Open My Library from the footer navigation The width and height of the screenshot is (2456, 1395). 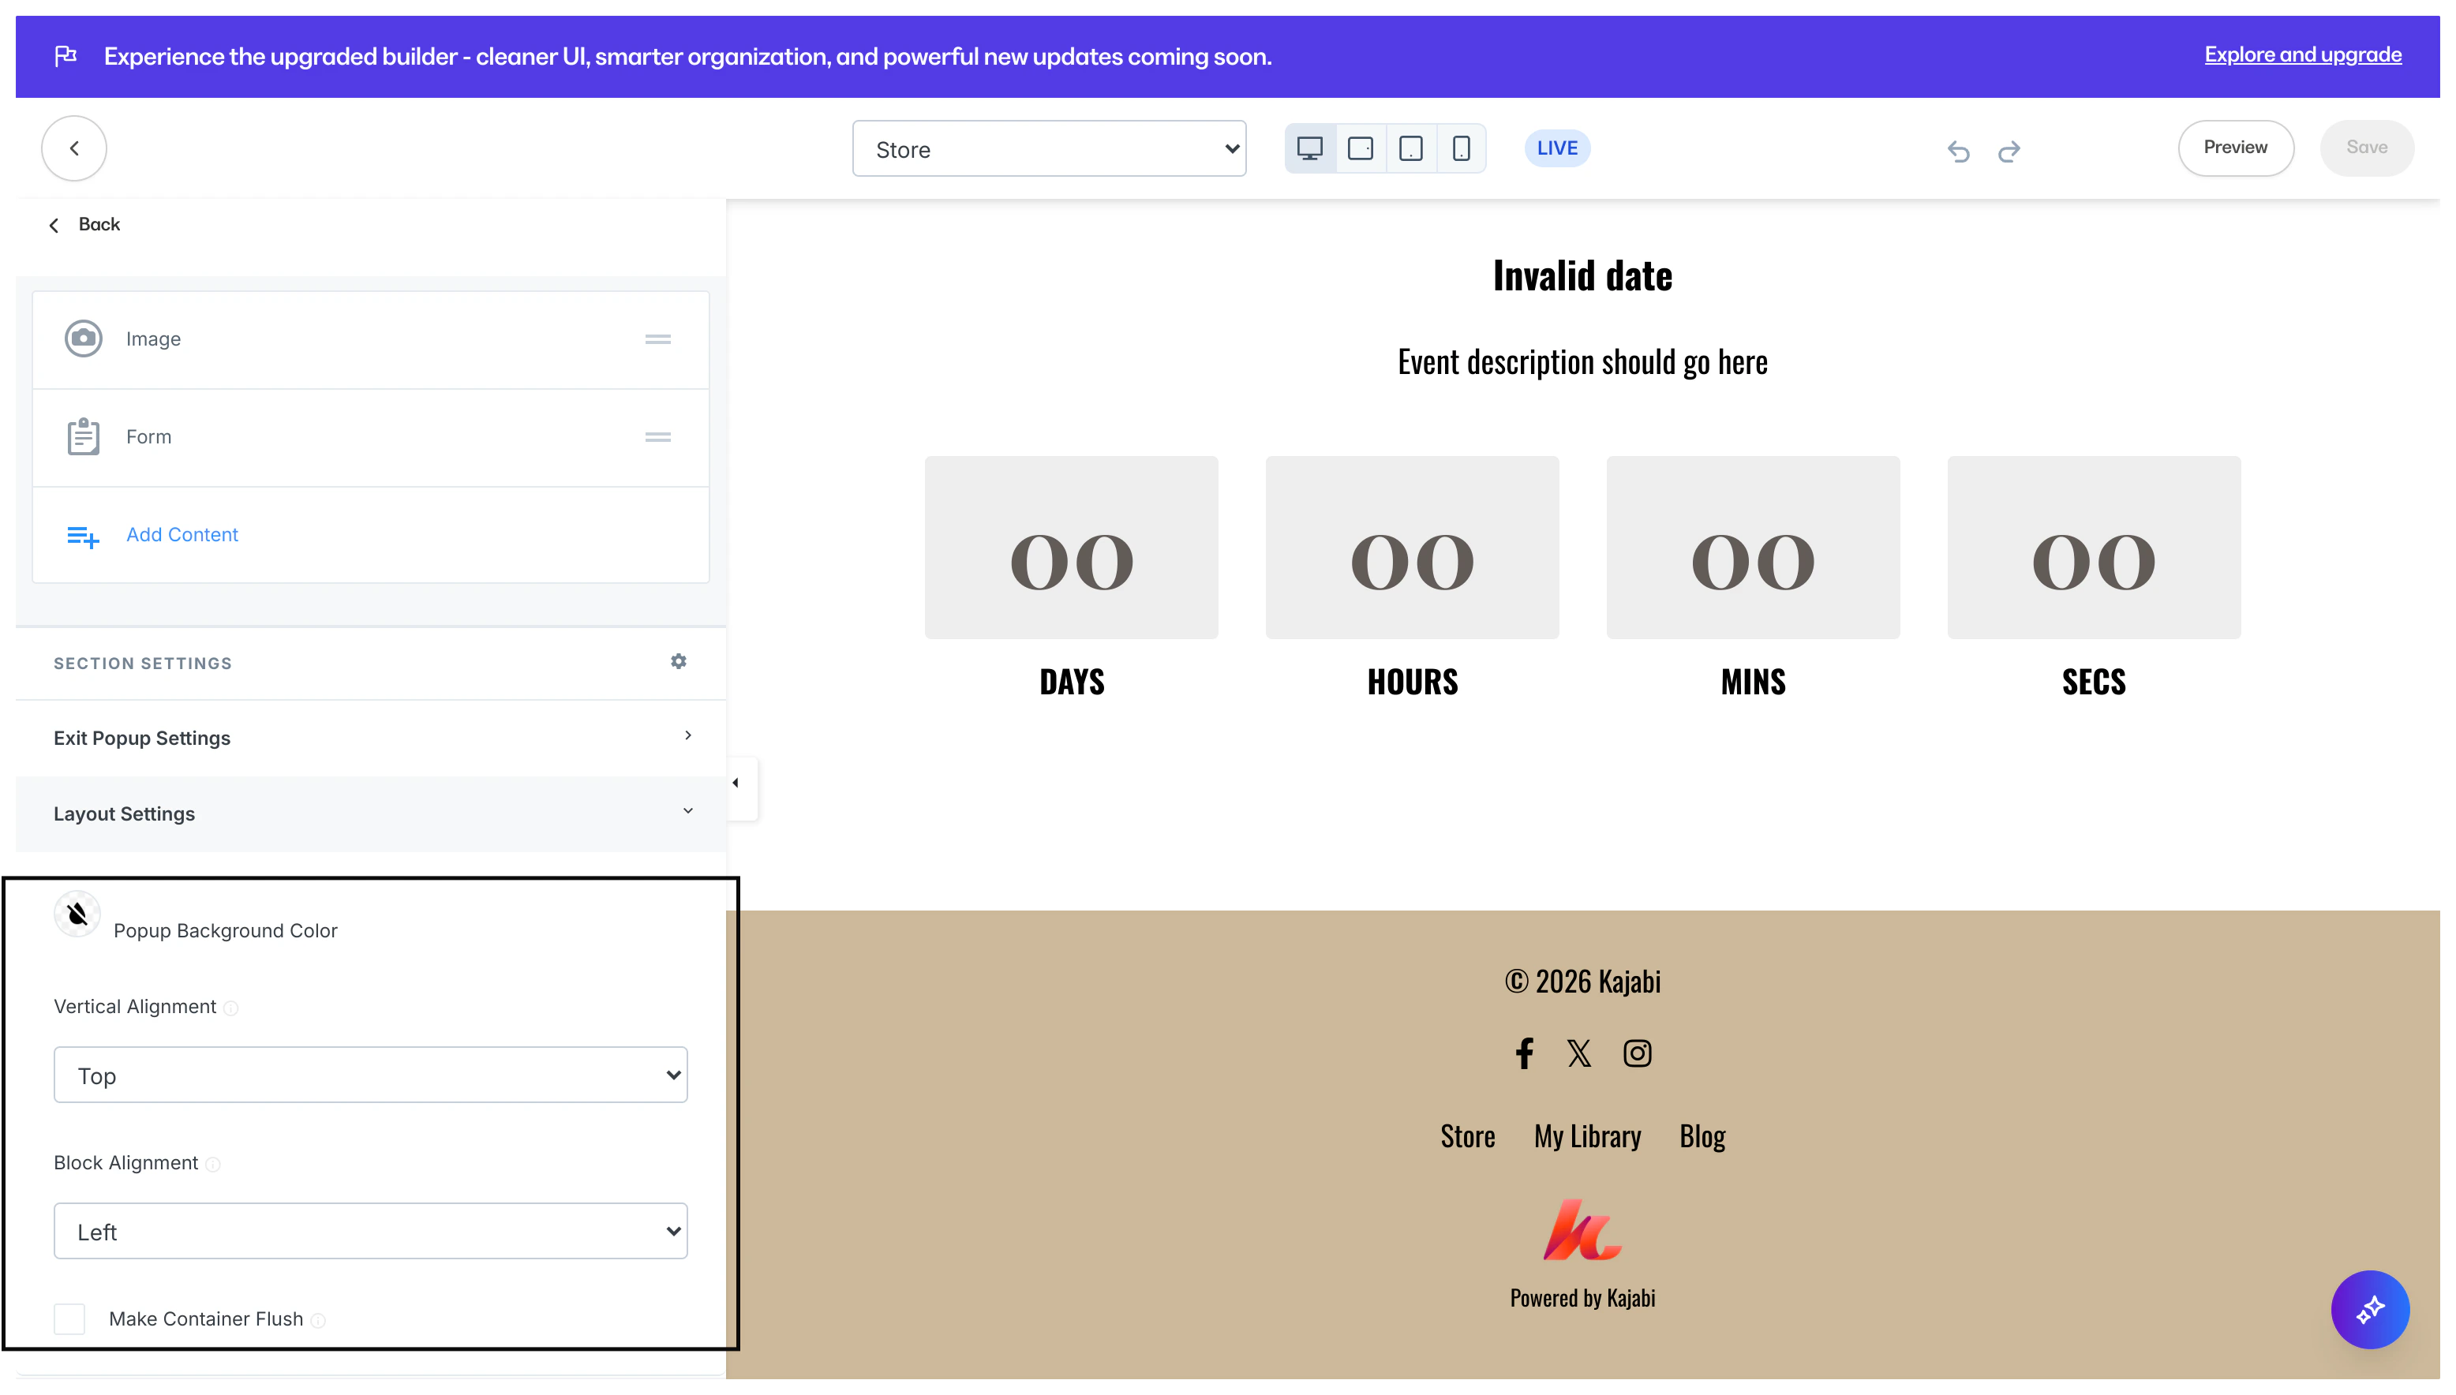1587,1135
